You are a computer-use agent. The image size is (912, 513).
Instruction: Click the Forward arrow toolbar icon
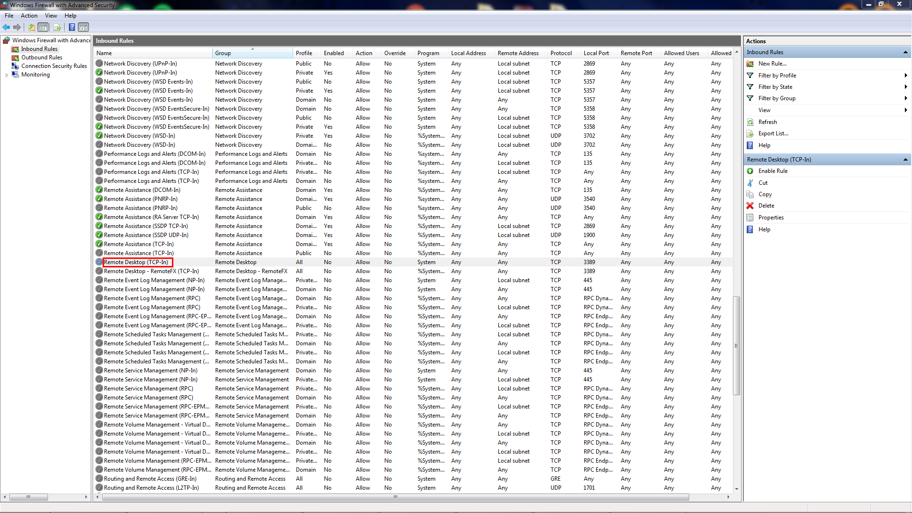[17, 28]
